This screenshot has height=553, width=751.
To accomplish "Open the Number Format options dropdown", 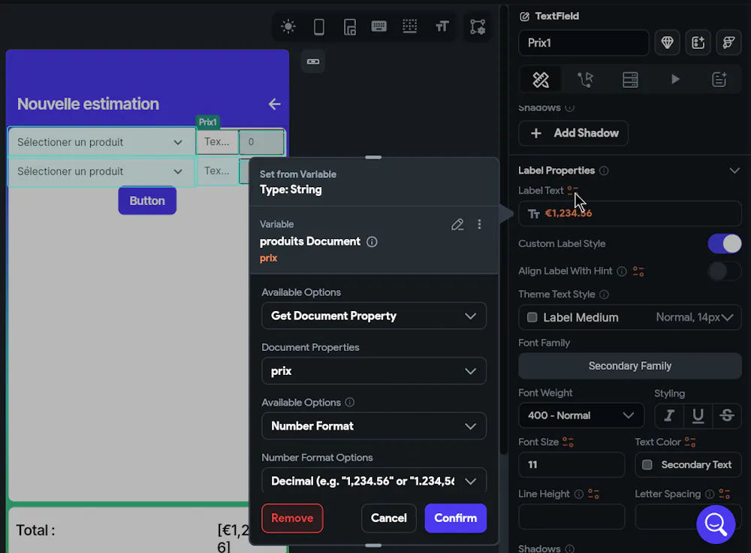I will pos(373,426).
